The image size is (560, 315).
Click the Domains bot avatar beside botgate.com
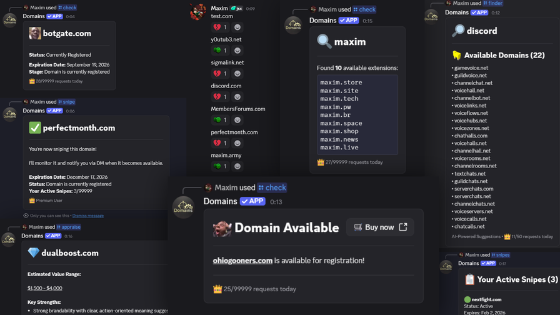10,20
